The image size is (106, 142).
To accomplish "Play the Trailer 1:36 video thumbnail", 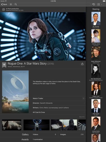I will click(x=12, y=125).
